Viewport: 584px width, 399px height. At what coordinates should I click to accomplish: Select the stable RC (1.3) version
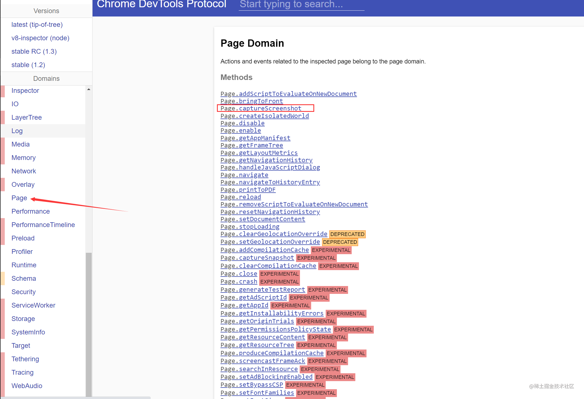click(x=34, y=51)
